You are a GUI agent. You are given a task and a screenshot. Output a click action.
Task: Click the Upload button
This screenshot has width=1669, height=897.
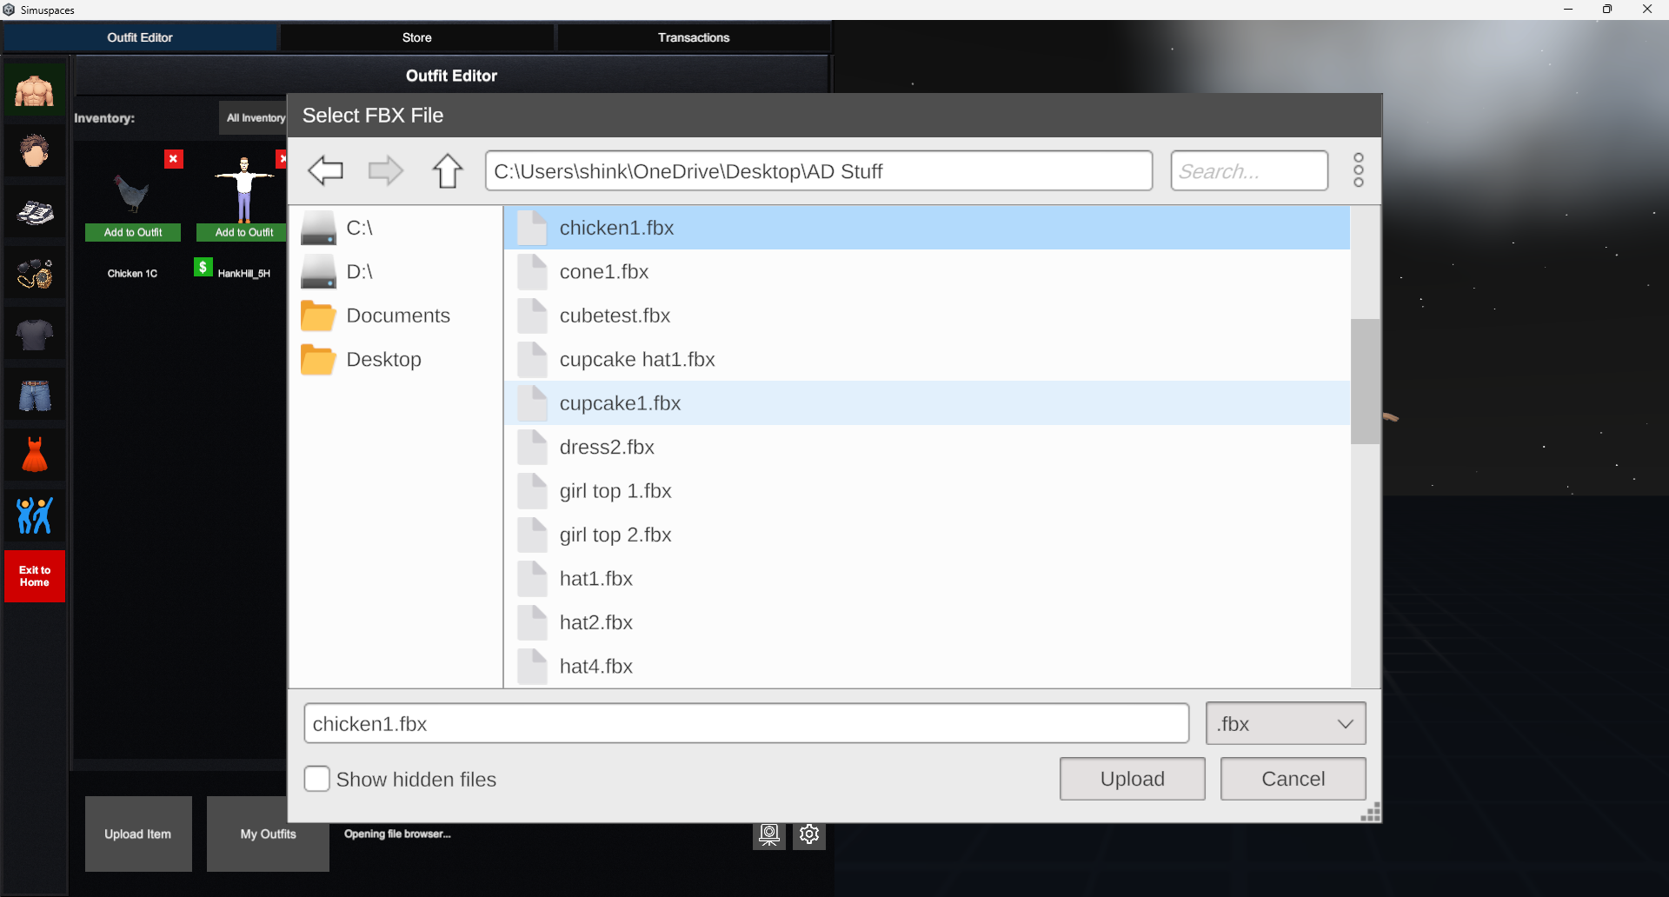click(x=1132, y=779)
